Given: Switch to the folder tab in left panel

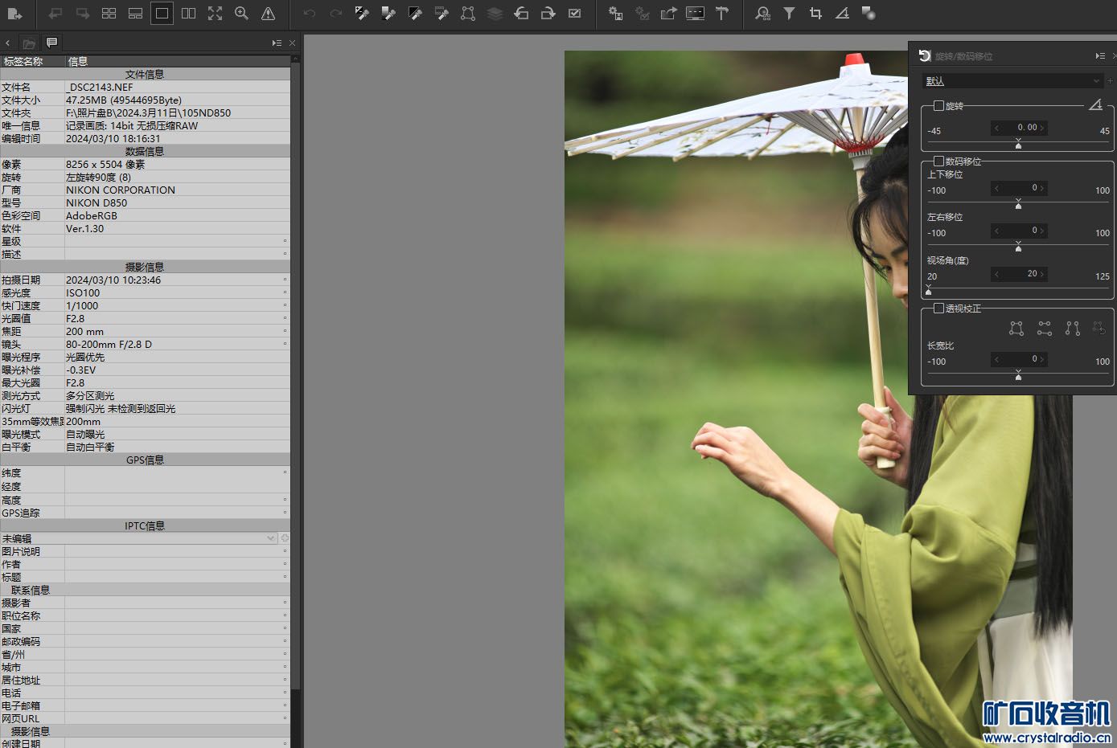Looking at the screenshot, I should (x=29, y=43).
